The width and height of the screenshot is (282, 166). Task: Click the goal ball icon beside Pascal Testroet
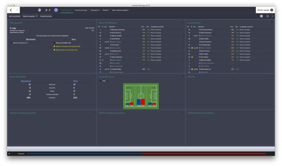click(11, 43)
